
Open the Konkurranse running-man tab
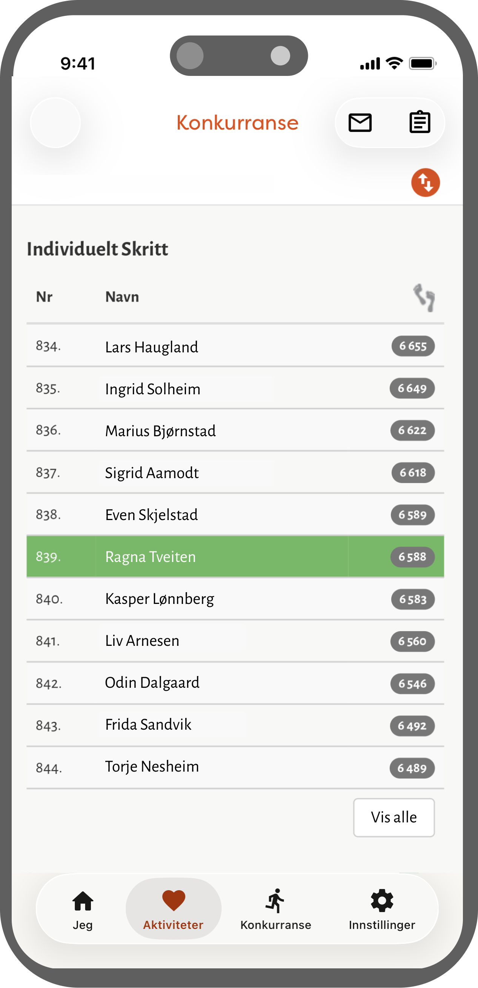pyautogui.click(x=275, y=908)
